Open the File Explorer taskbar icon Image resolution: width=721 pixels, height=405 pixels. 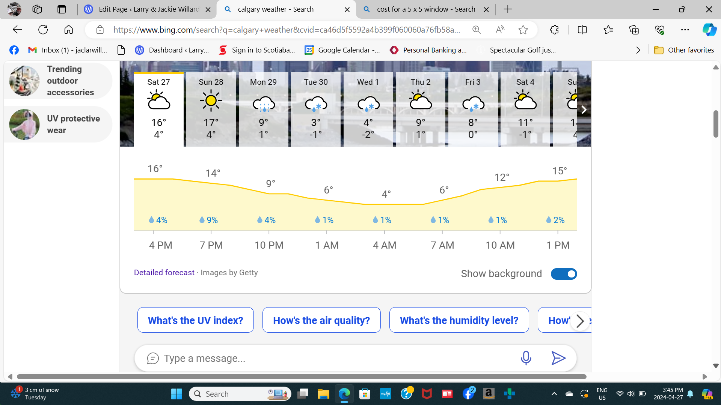(x=323, y=394)
